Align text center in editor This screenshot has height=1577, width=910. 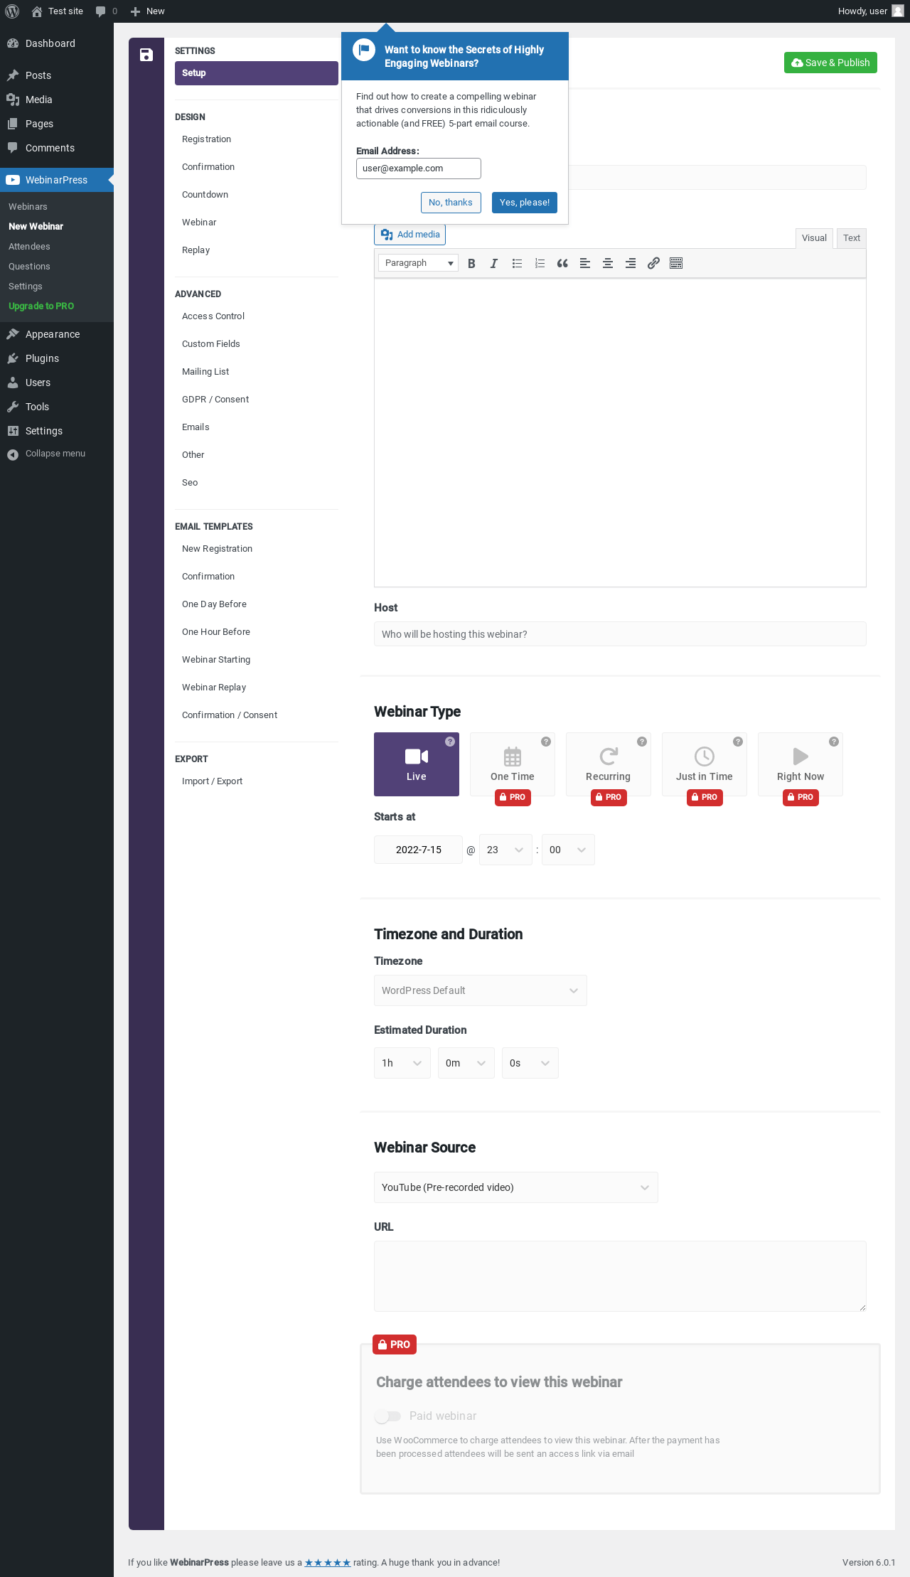coord(608,263)
